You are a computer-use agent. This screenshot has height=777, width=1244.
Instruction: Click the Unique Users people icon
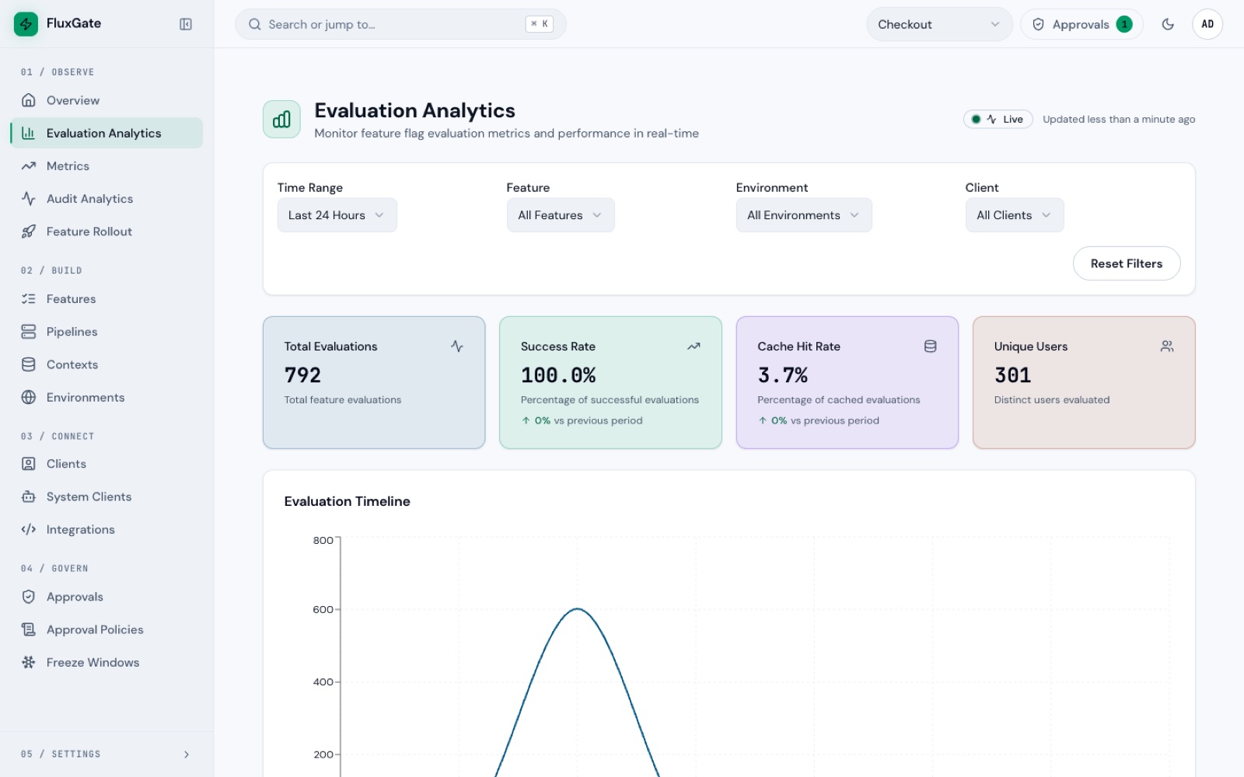[x=1167, y=347]
